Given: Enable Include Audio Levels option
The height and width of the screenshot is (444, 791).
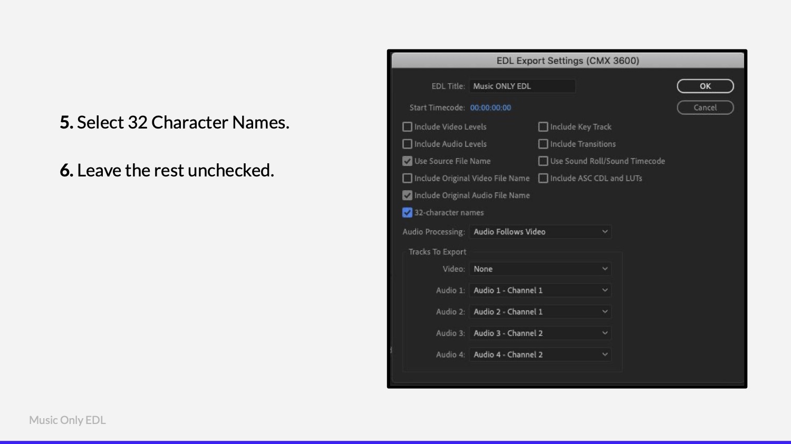Looking at the screenshot, I should coord(407,144).
